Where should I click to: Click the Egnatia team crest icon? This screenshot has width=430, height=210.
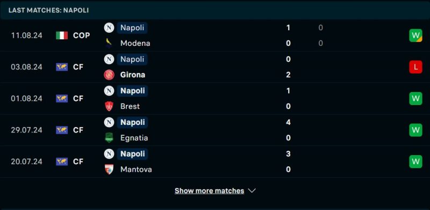click(109, 138)
